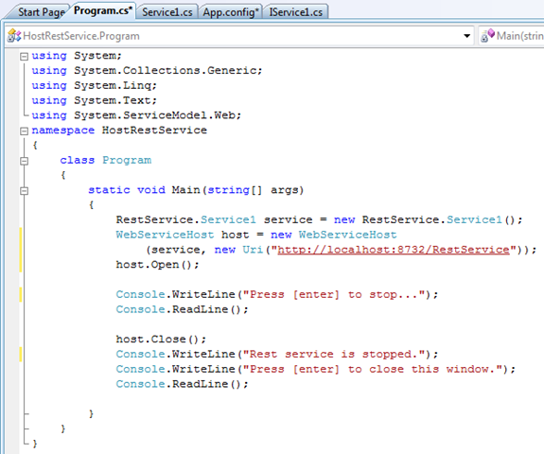Screen dimensions: 544x454
Task: Collapse the Program class region
Action: pos(24,161)
